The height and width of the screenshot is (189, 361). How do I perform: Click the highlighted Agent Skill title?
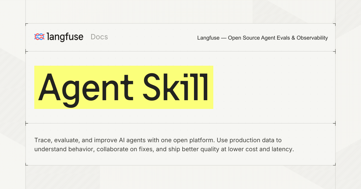[x=124, y=87]
